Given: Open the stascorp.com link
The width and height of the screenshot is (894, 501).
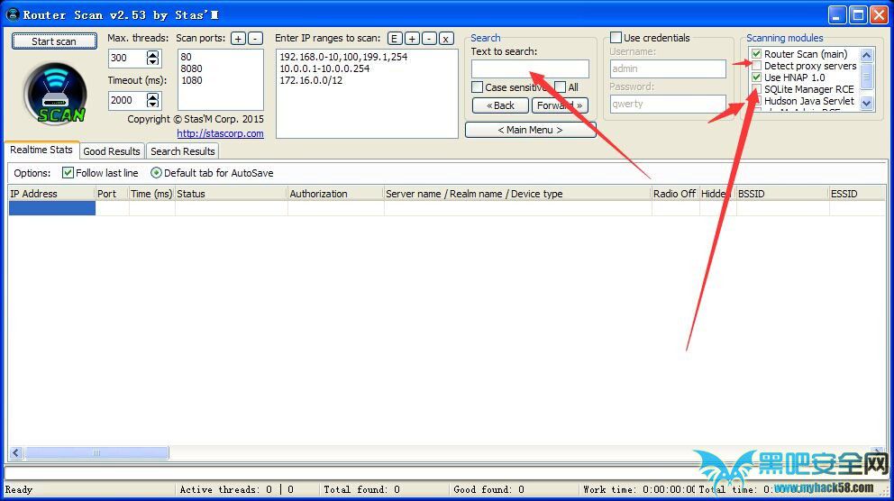Looking at the screenshot, I should tap(220, 133).
